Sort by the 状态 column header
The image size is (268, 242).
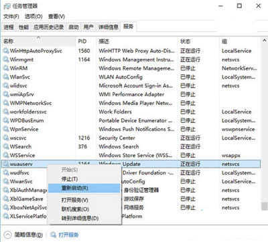[199, 41]
